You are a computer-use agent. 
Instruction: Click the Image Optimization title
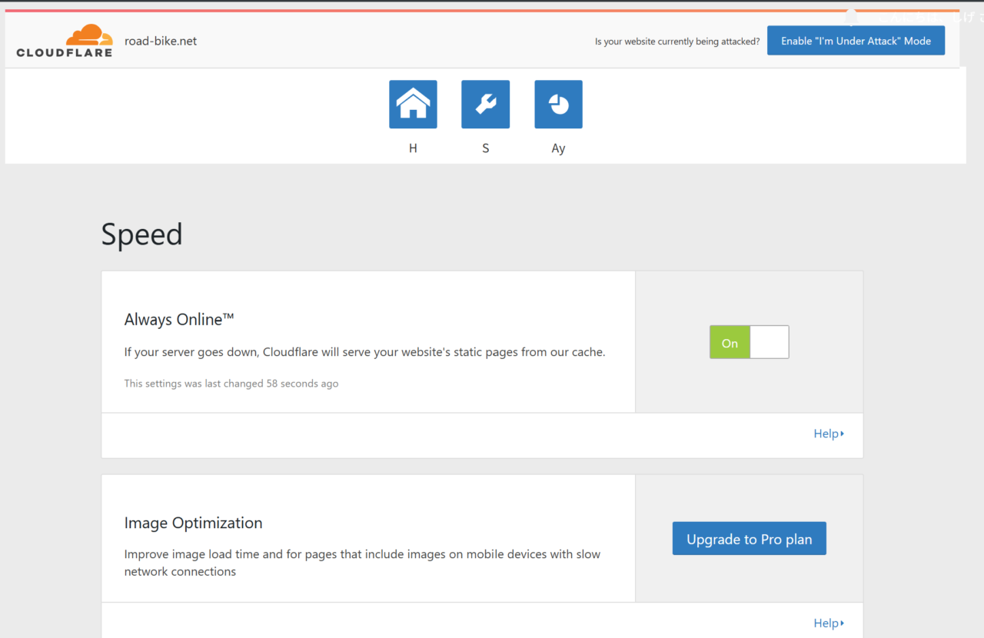pyautogui.click(x=193, y=523)
